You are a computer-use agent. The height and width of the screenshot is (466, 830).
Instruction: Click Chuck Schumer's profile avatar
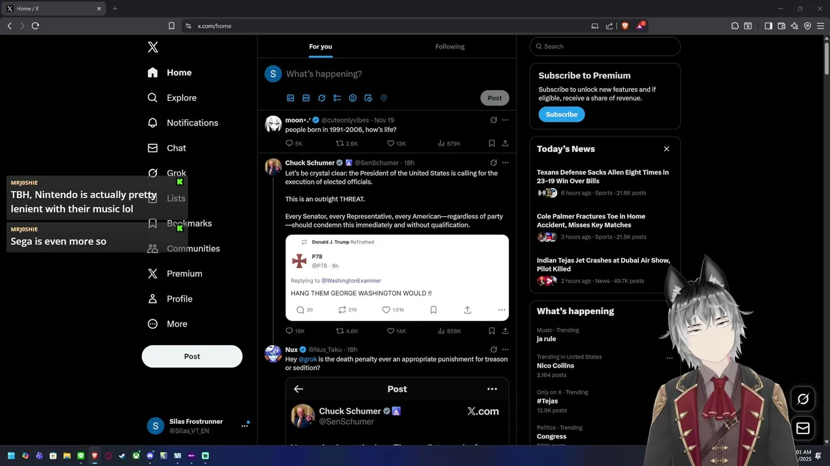coord(273,166)
